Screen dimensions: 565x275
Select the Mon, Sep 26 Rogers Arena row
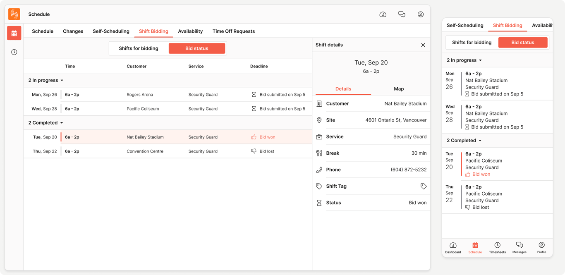point(168,95)
